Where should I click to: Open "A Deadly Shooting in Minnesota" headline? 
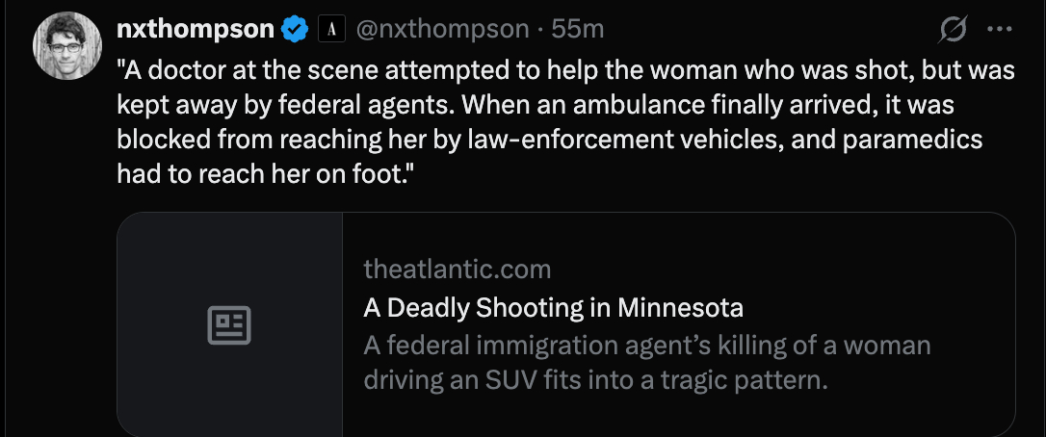[553, 308]
